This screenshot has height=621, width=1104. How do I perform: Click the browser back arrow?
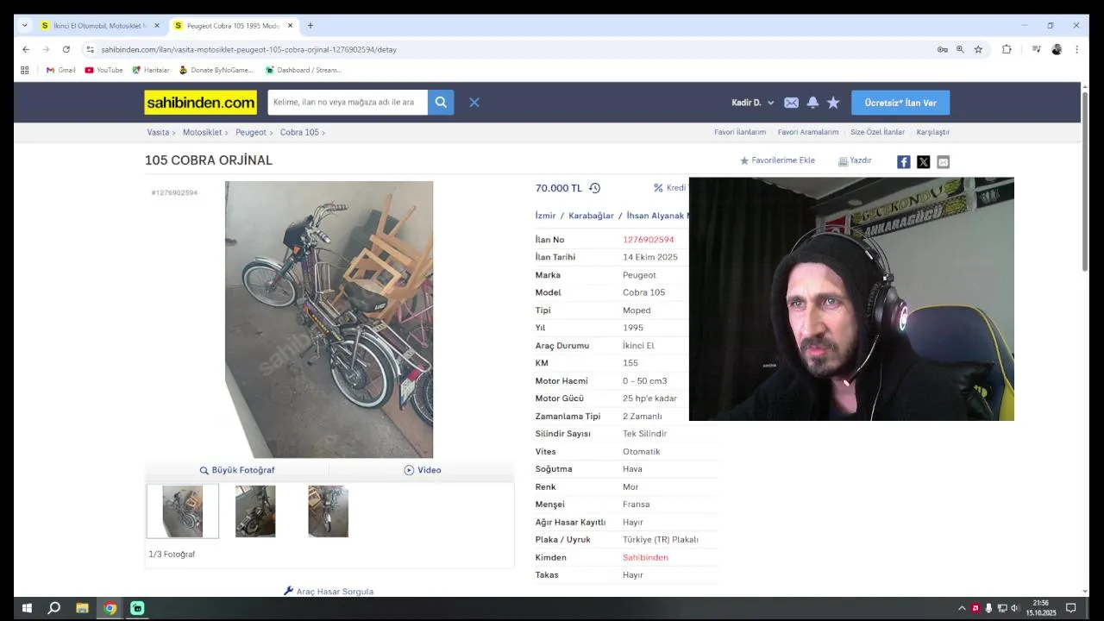tap(26, 49)
